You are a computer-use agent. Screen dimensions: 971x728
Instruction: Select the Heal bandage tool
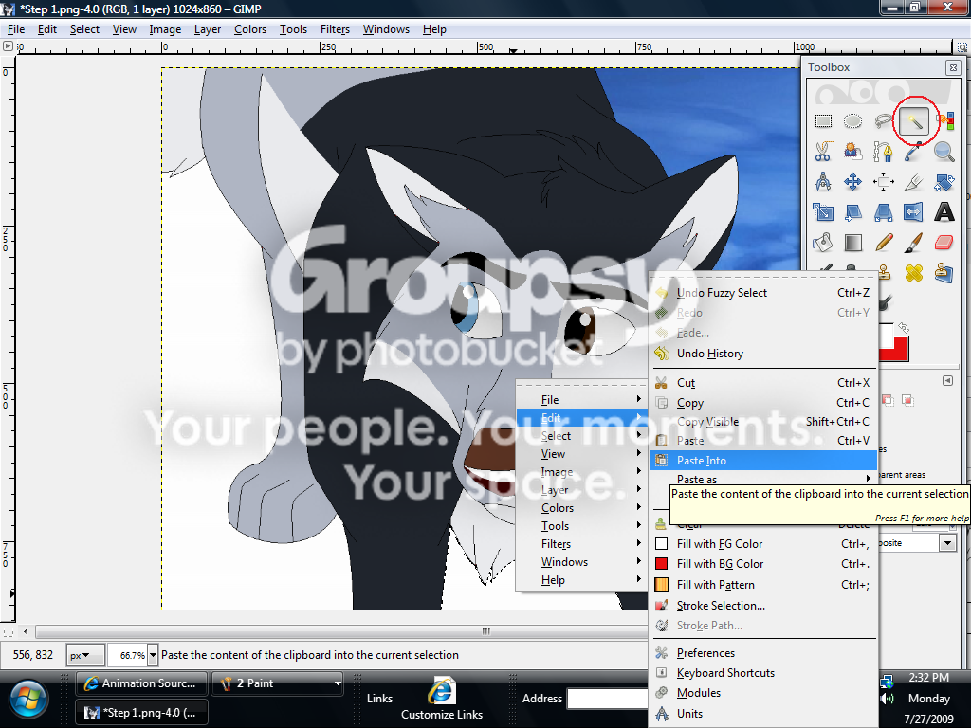coord(913,272)
